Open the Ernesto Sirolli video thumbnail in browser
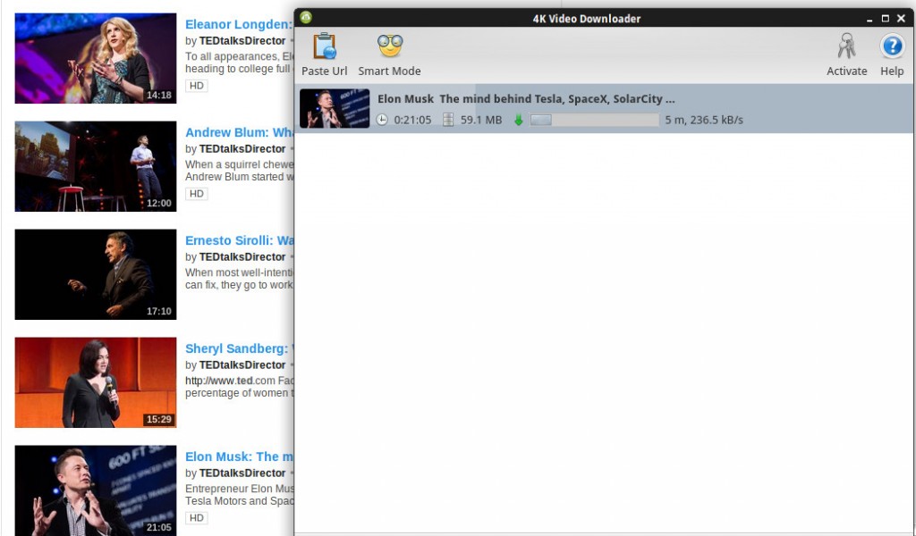 tap(96, 274)
